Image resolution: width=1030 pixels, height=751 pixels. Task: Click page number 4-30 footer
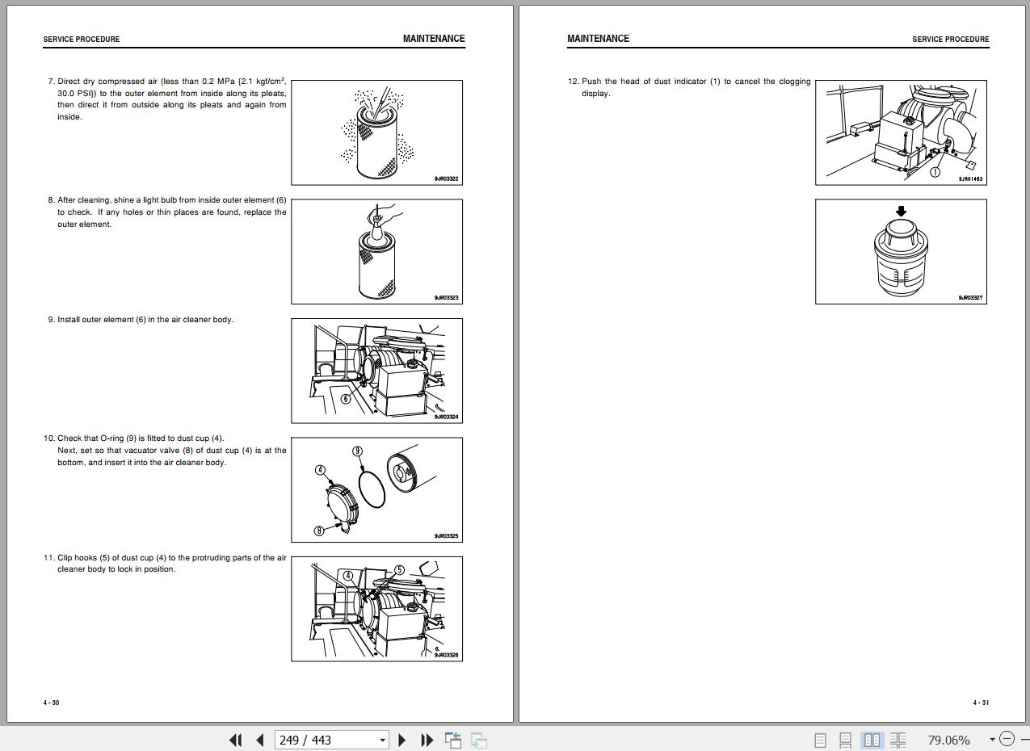[51, 703]
